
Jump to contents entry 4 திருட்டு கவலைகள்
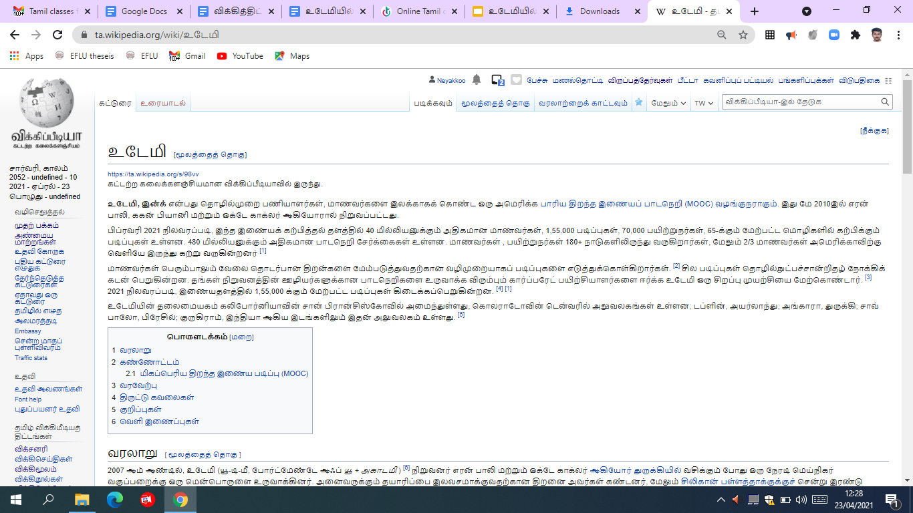point(153,397)
